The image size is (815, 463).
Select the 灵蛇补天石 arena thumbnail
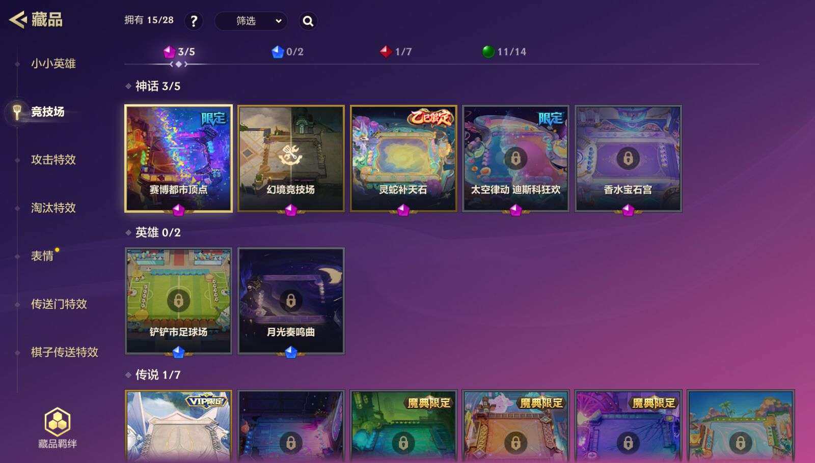point(403,158)
